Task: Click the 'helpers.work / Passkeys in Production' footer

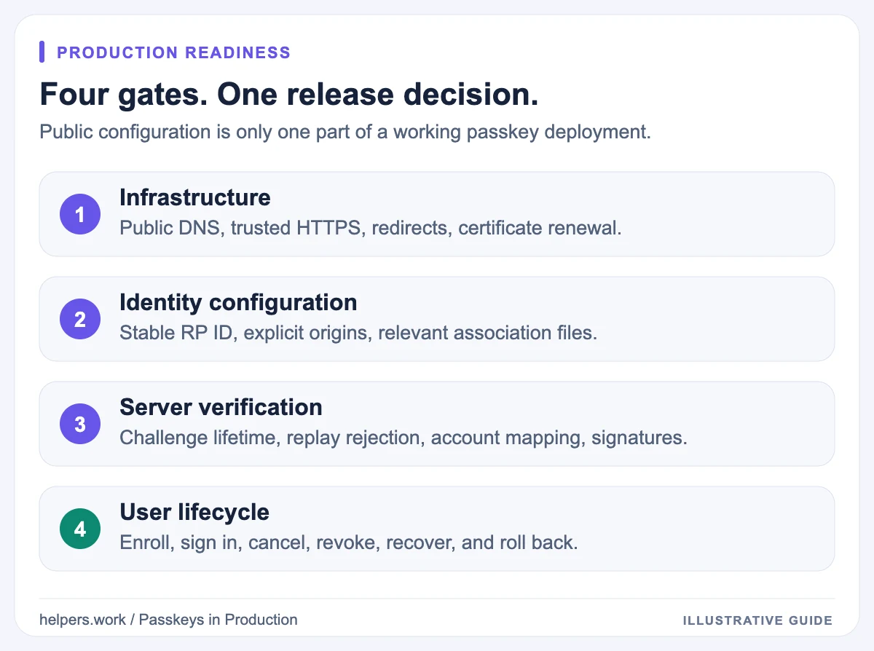Action: pos(168,620)
